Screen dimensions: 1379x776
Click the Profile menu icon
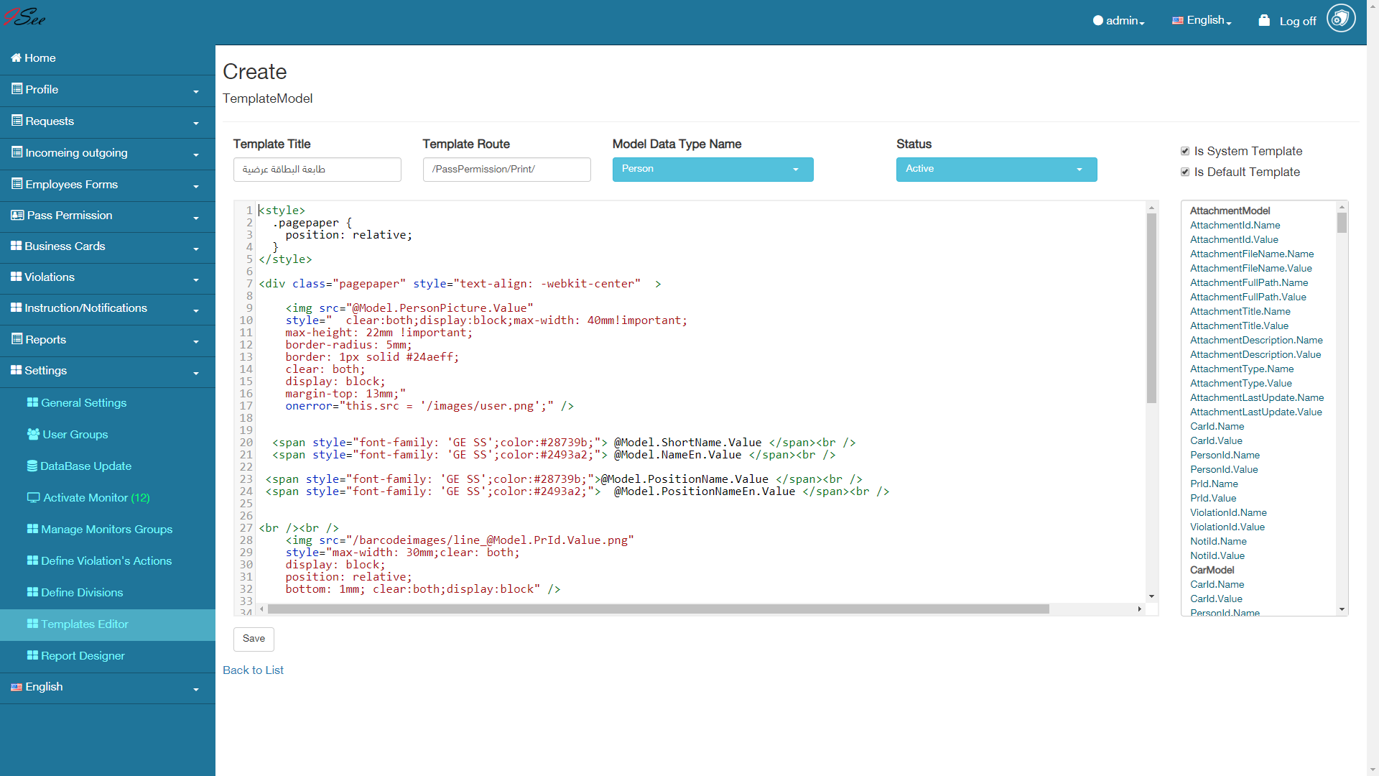coord(17,89)
